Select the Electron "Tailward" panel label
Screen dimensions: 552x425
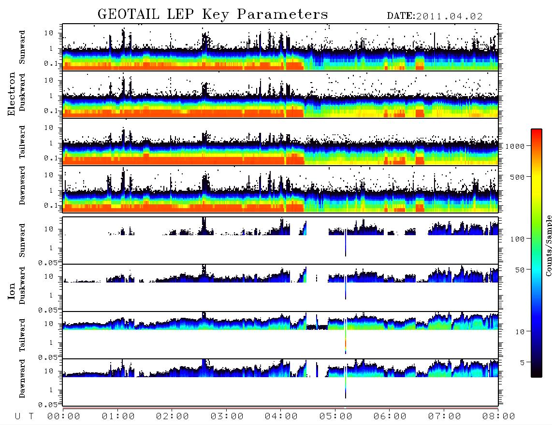click(x=22, y=142)
